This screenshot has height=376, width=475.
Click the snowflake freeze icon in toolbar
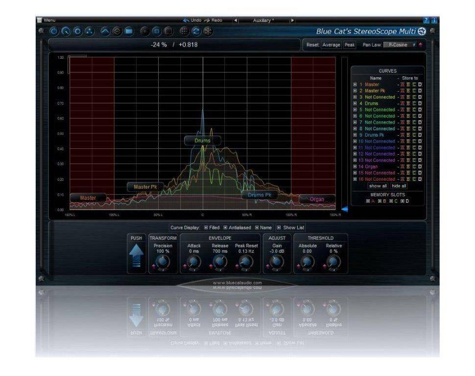point(208,31)
